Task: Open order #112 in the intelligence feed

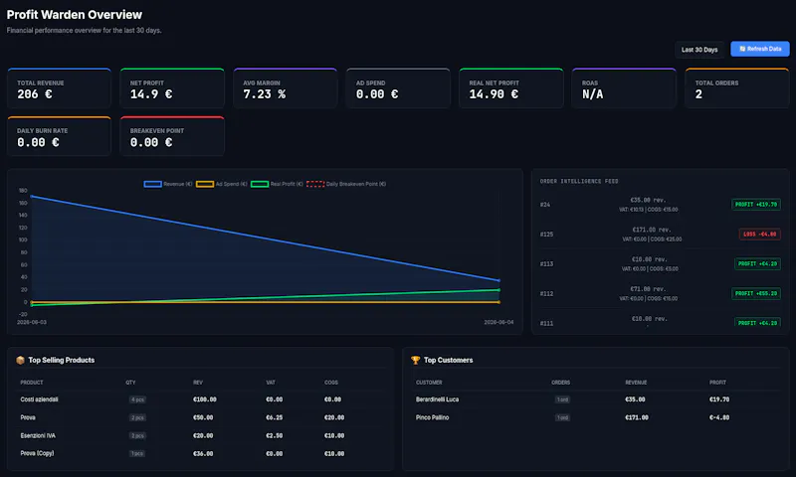Action: (x=660, y=293)
